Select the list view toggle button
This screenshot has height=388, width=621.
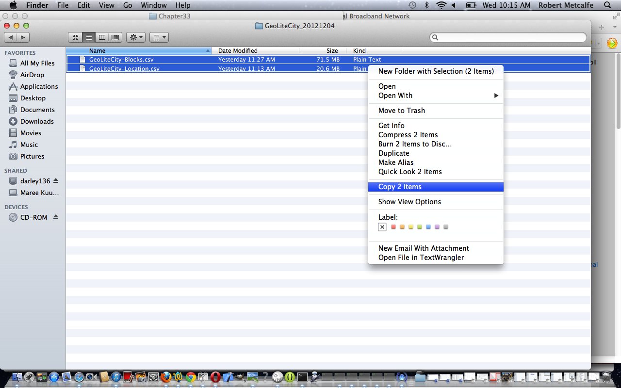coord(89,37)
